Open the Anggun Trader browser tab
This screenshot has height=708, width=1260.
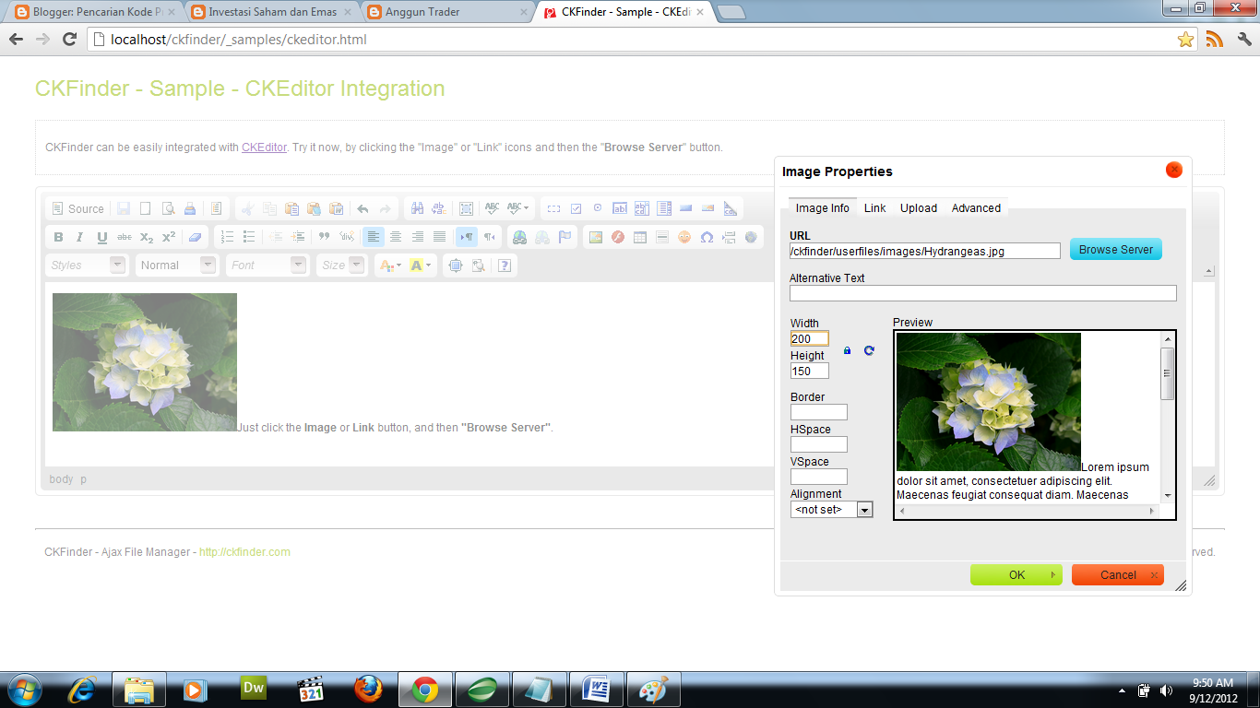click(445, 12)
